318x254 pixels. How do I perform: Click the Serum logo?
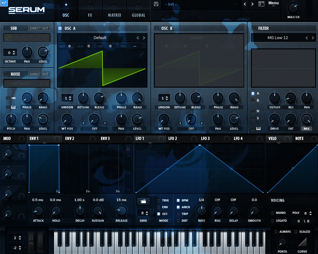[x=26, y=10]
